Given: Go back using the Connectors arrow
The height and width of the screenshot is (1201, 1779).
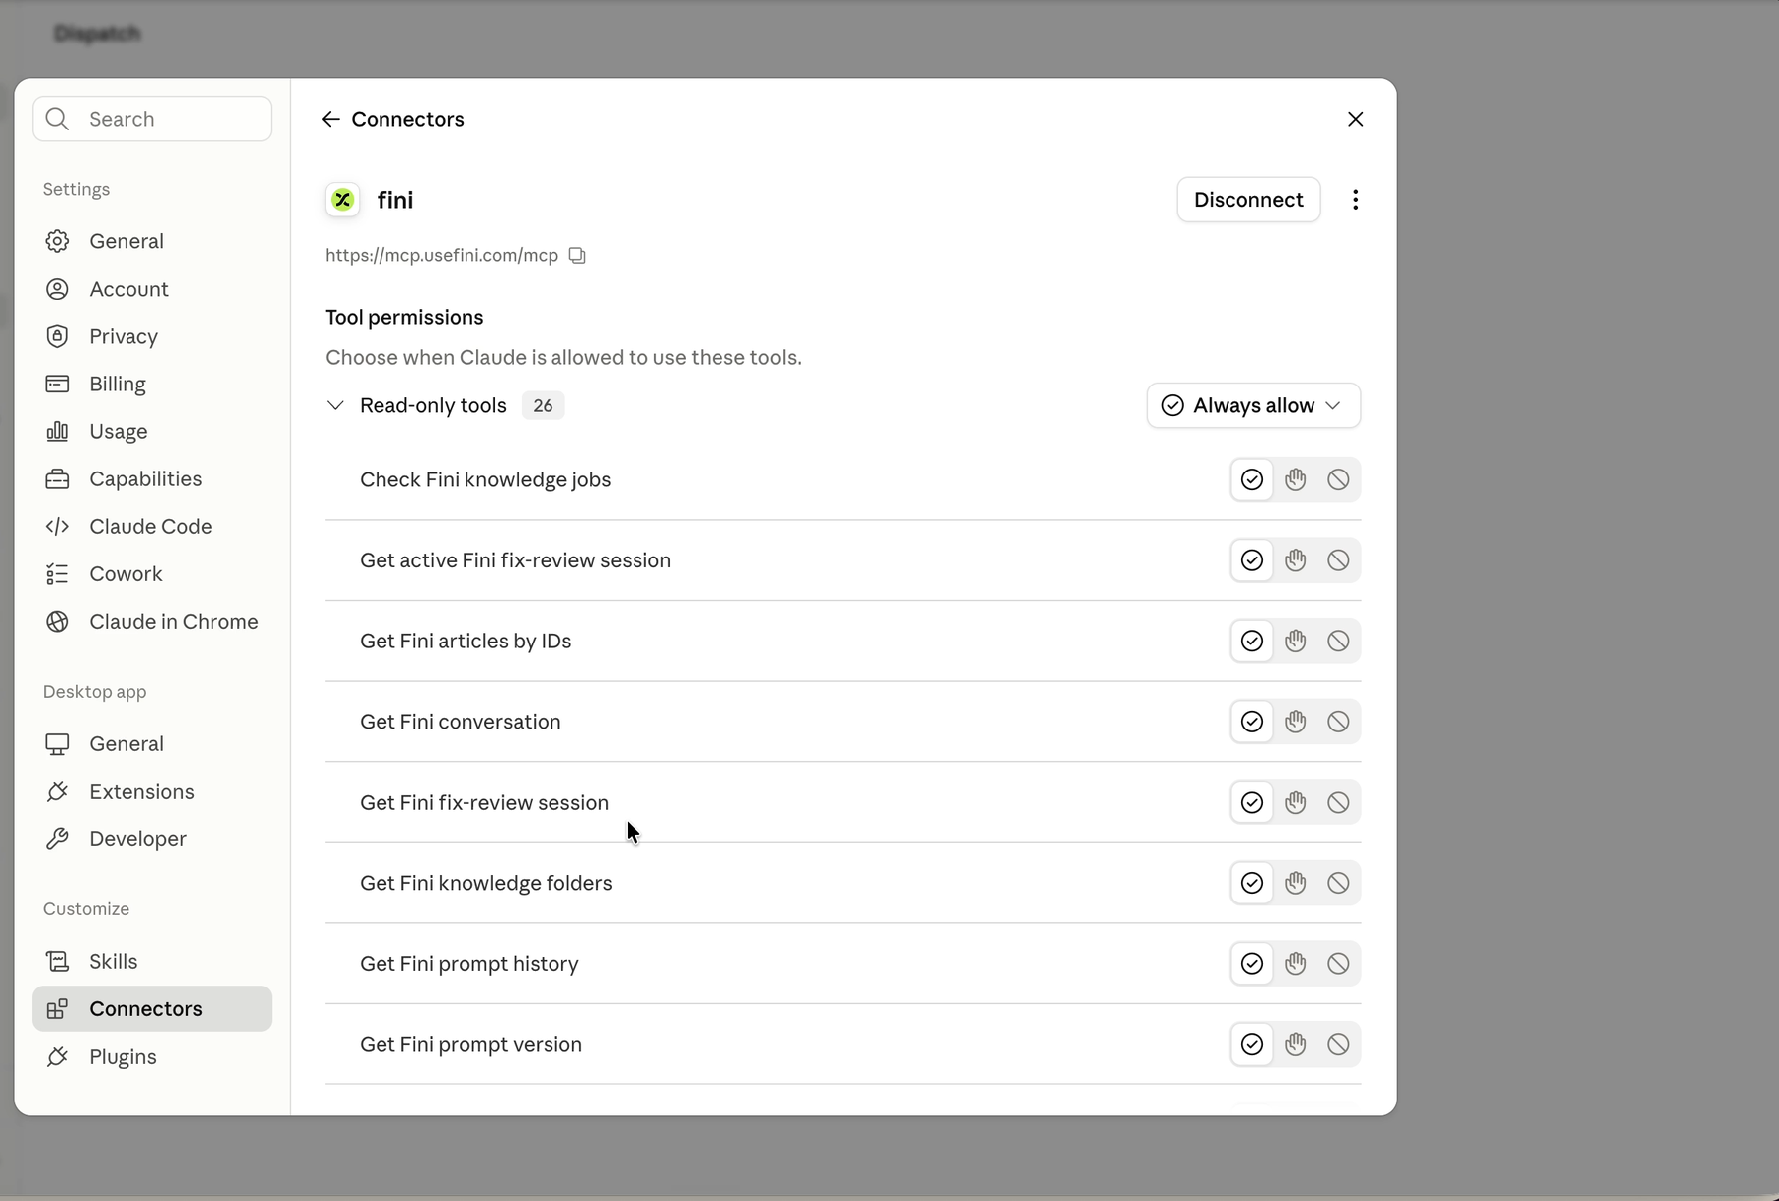Looking at the screenshot, I should click(331, 119).
